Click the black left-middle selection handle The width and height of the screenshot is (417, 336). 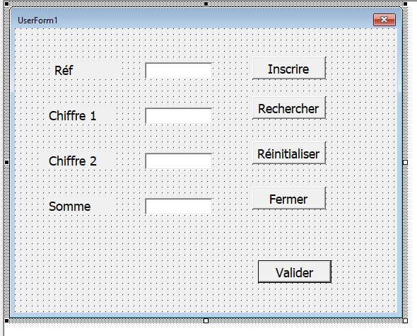[x=7, y=162]
